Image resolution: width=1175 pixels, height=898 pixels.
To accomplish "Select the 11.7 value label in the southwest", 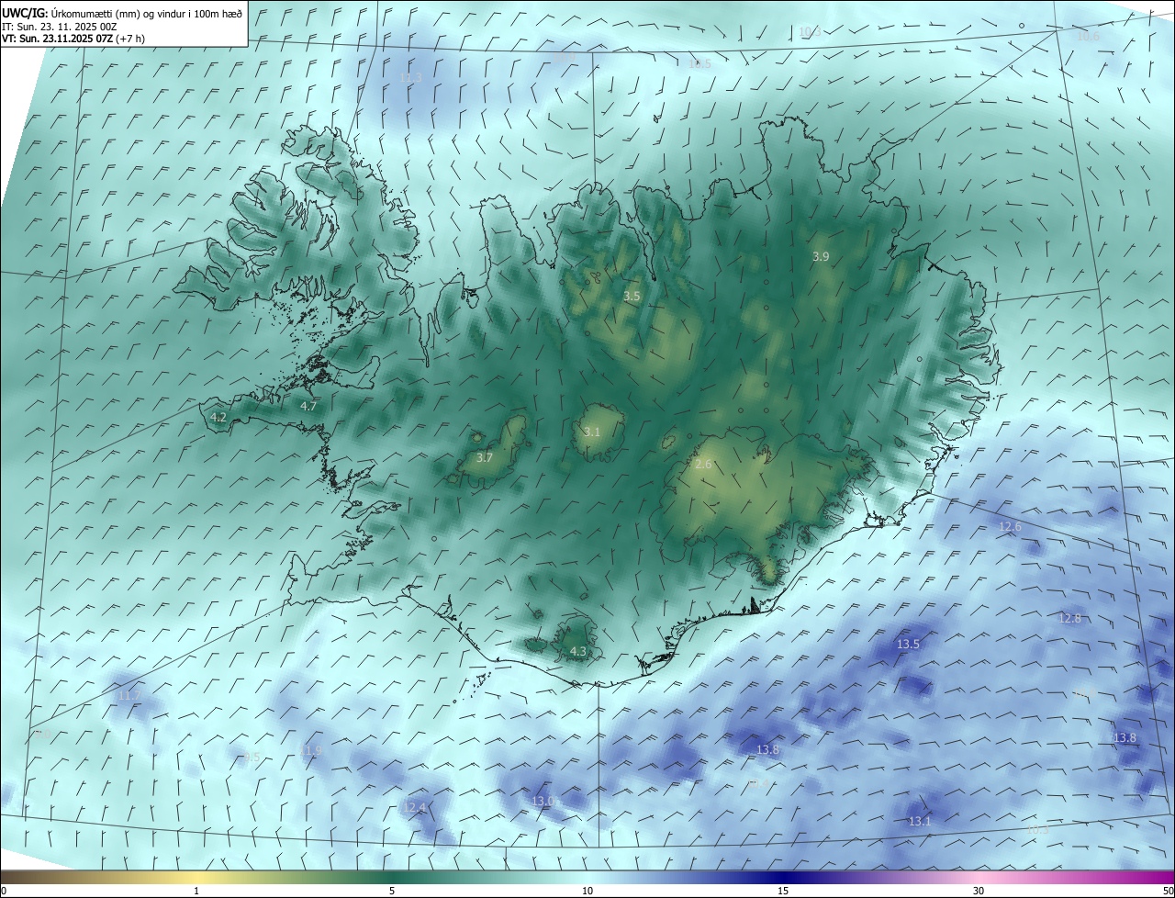I will pyautogui.click(x=129, y=696).
